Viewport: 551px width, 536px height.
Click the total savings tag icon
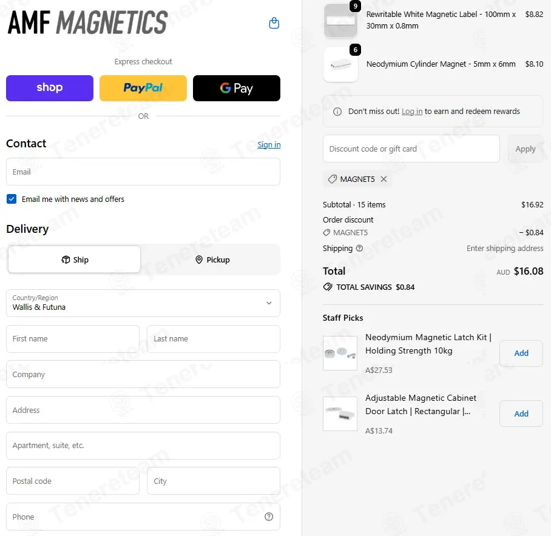point(328,287)
